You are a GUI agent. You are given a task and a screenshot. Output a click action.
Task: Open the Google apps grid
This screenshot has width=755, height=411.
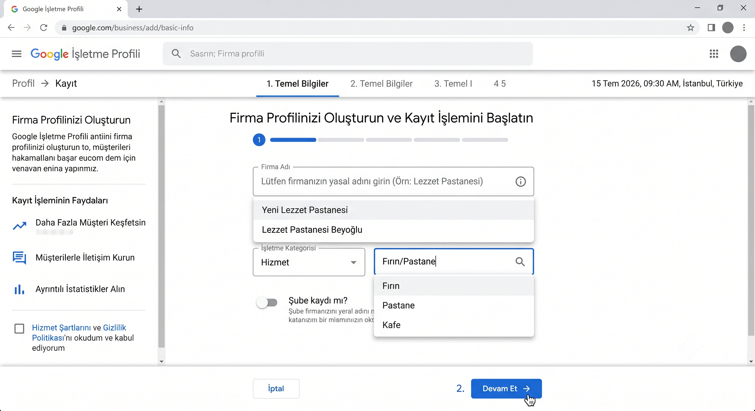coord(714,54)
